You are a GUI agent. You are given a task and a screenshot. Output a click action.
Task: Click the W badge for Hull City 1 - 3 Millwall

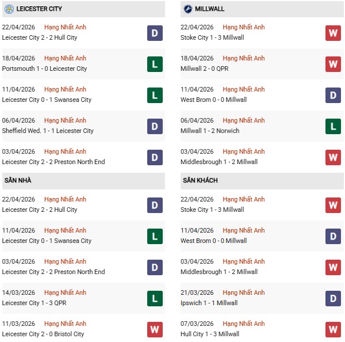(x=333, y=329)
